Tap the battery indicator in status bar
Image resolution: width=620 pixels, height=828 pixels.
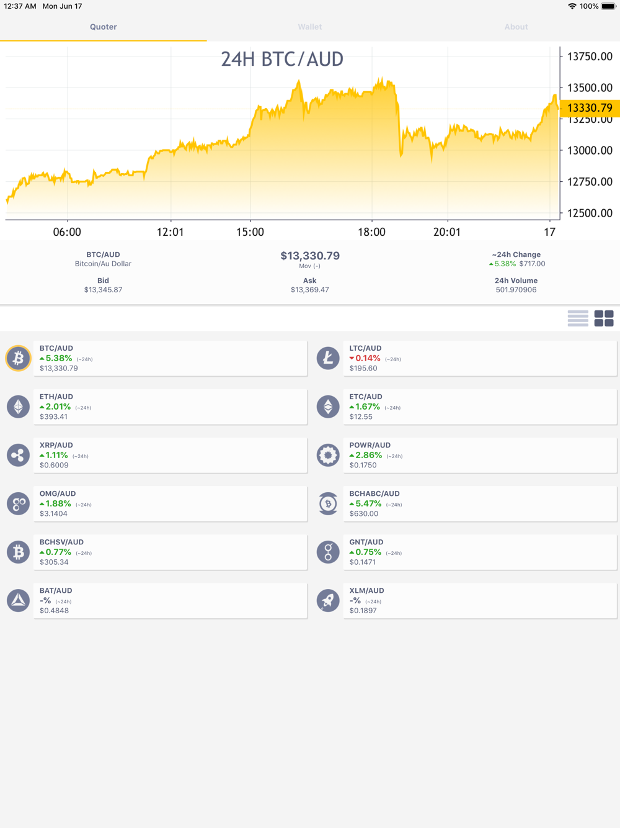(608, 6)
